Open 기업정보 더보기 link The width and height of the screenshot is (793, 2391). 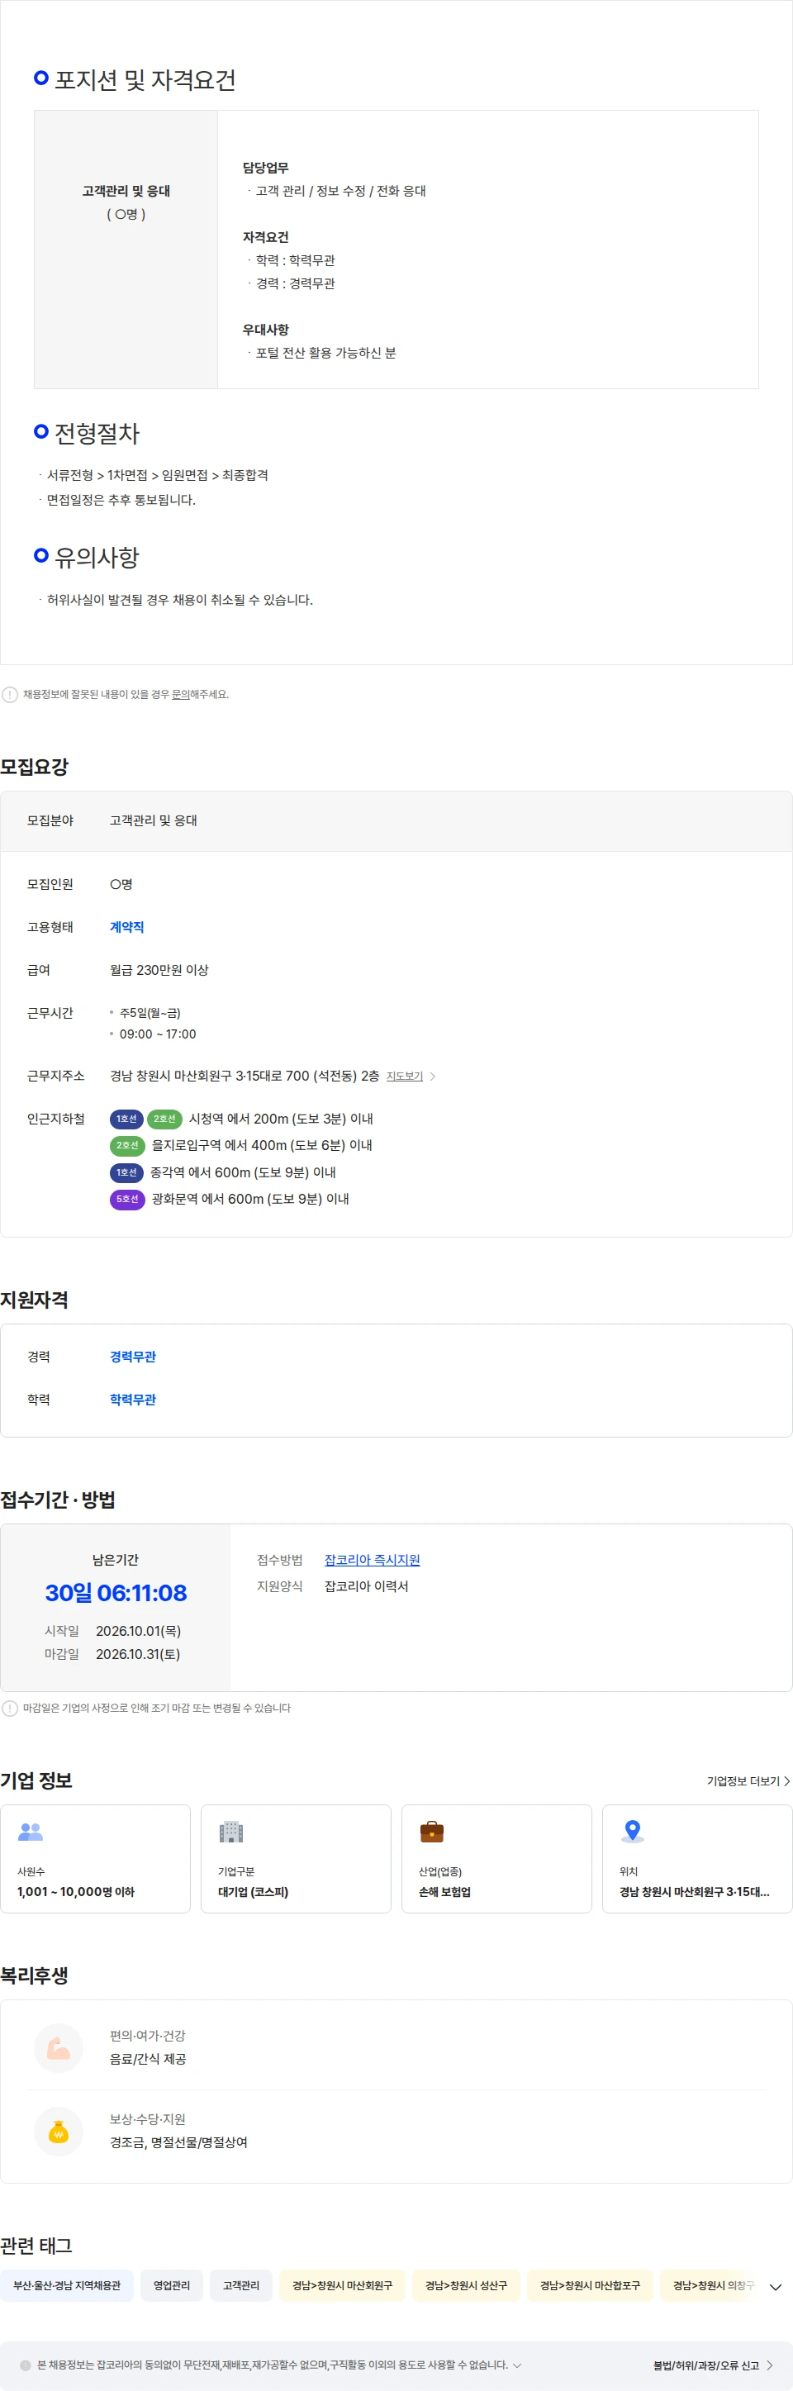[x=748, y=1781]
